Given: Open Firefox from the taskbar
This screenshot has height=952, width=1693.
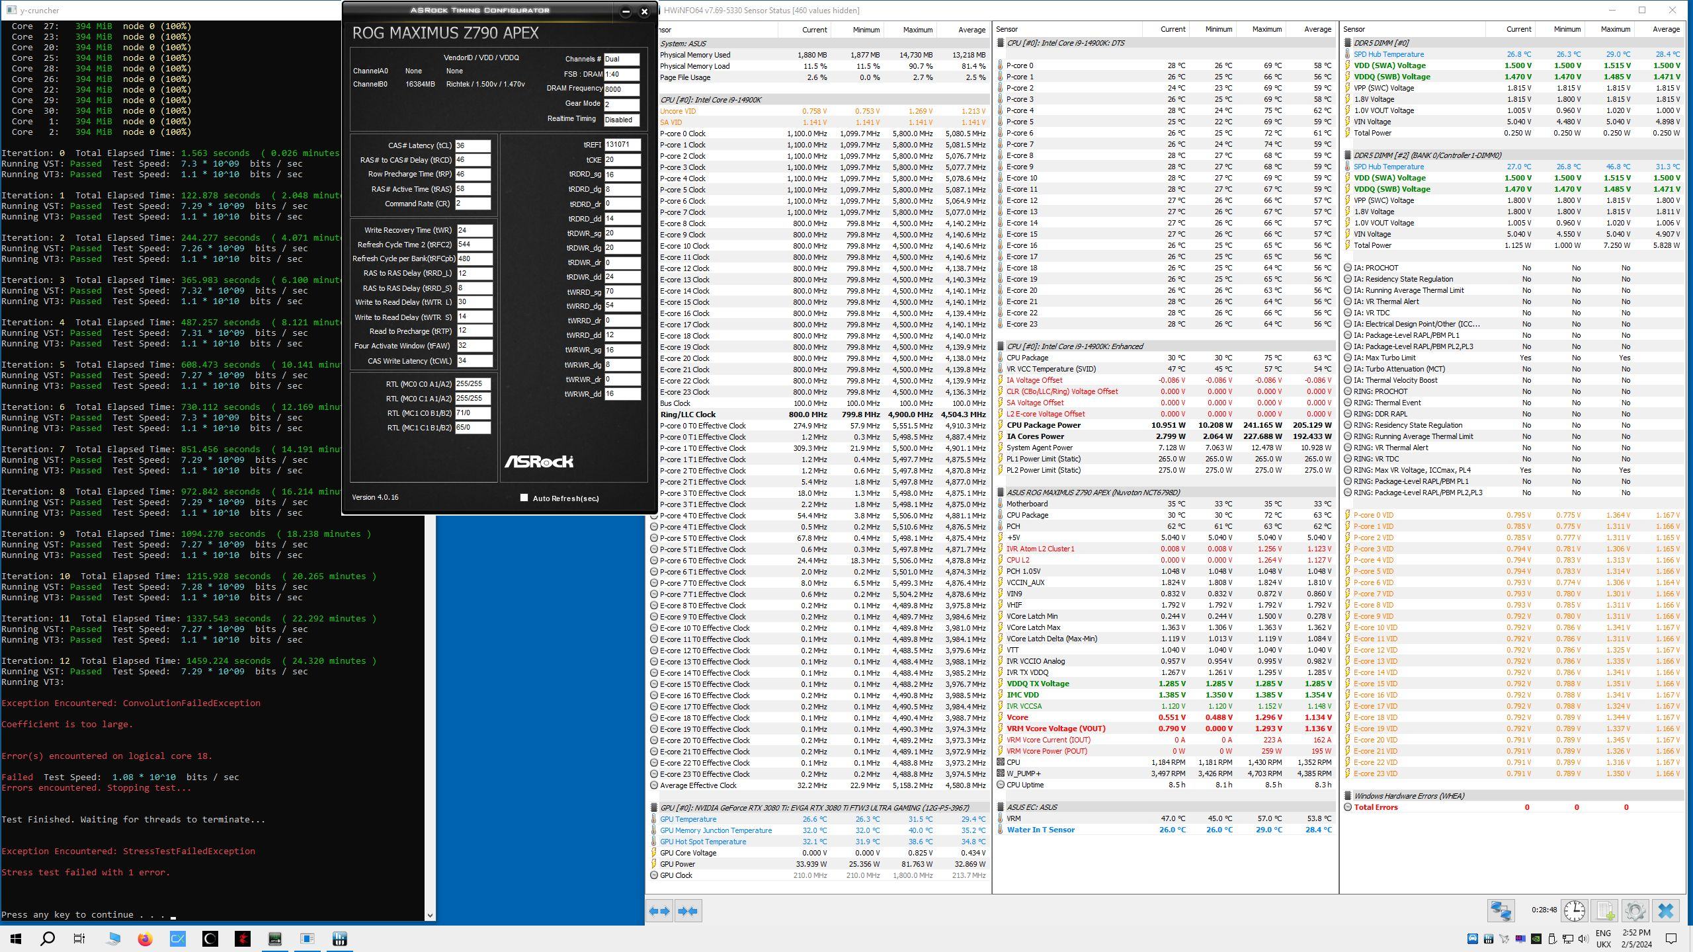Looking at the screenshot, I should (x=145, y=938).
